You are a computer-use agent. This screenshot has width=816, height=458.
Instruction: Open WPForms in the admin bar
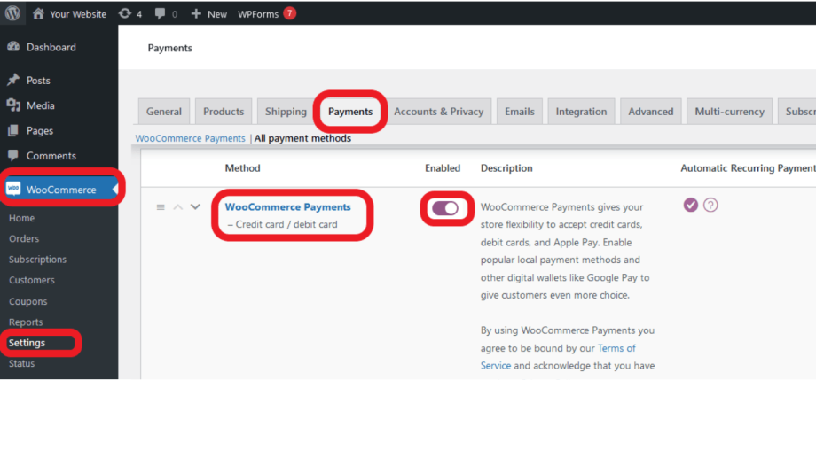258,14
